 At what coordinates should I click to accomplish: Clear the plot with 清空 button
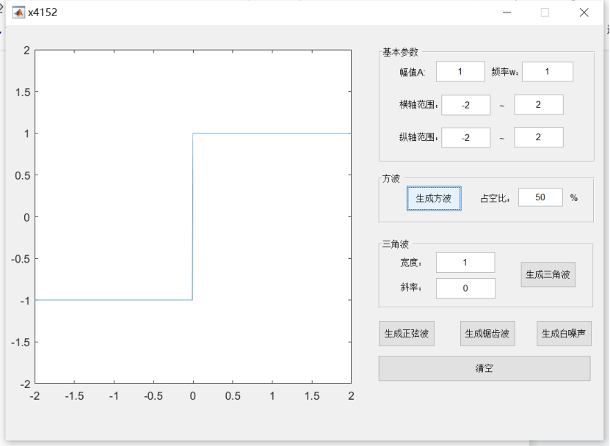[x=484, y=368]
